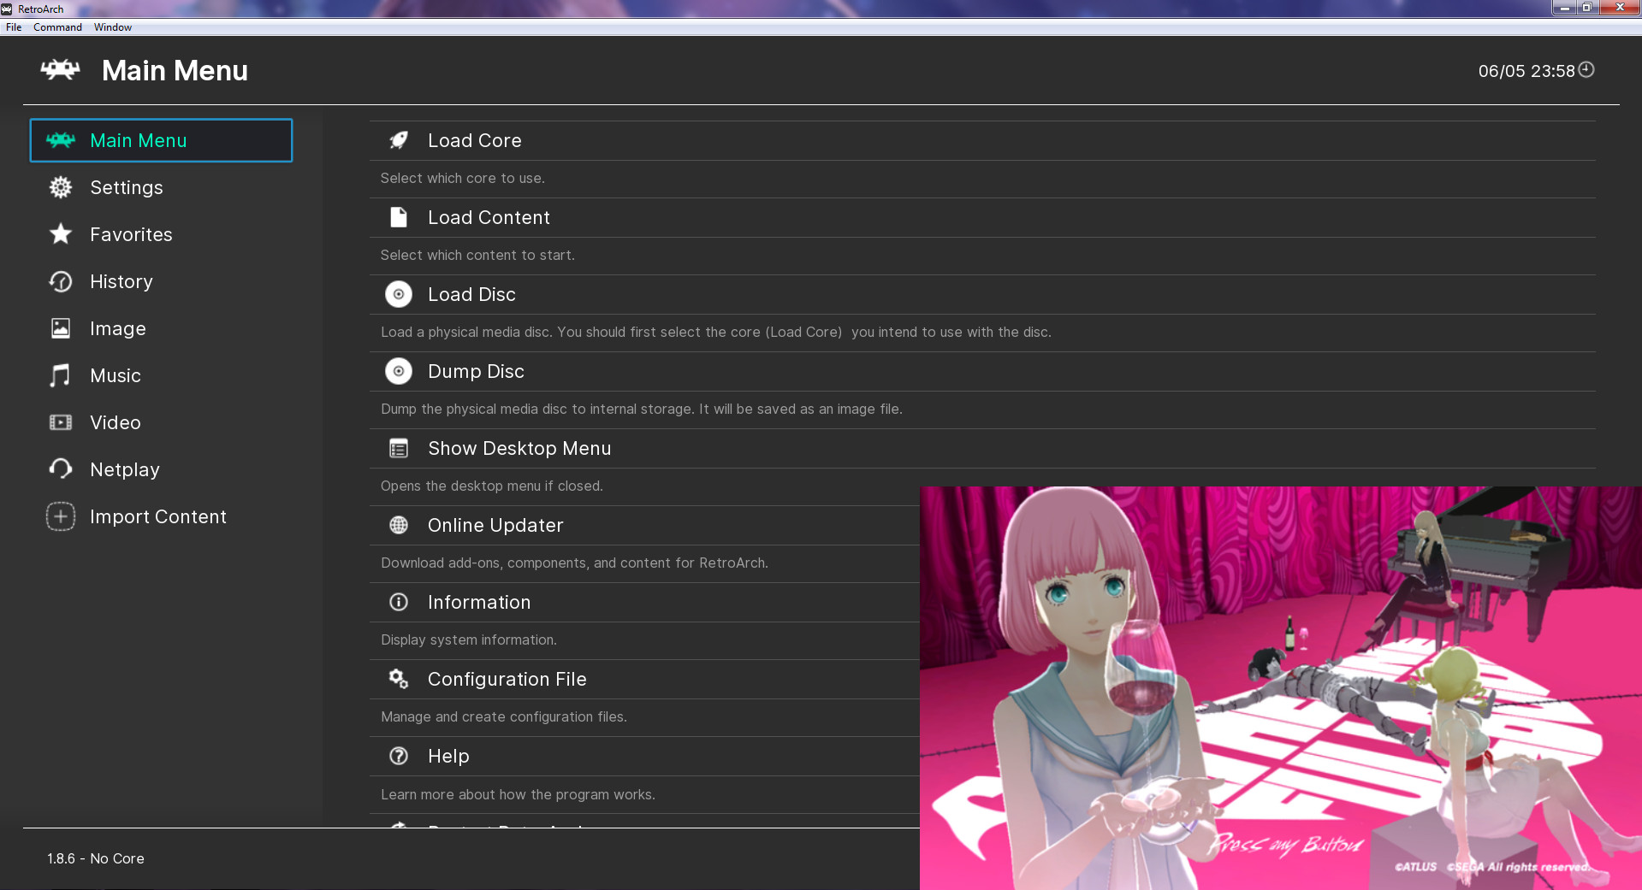This screenshot has height=890, width=1642.
Task: Click the Settings gear icon
Action: click(61, 187)
